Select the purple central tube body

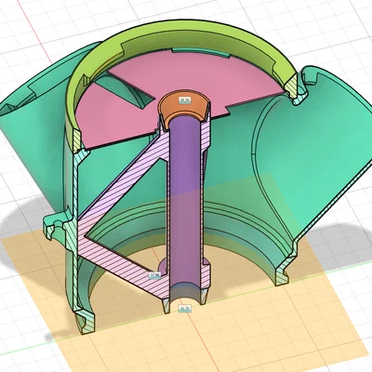[186, 198]
